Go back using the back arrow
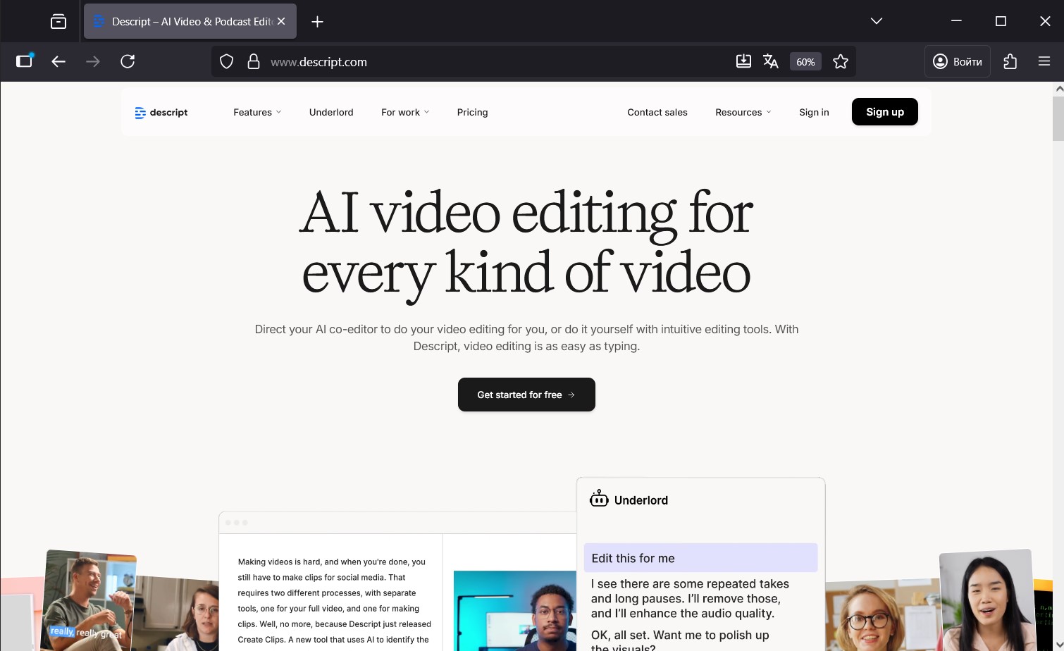The width and height of the screenshot is (1064, 651). (58, 62)
